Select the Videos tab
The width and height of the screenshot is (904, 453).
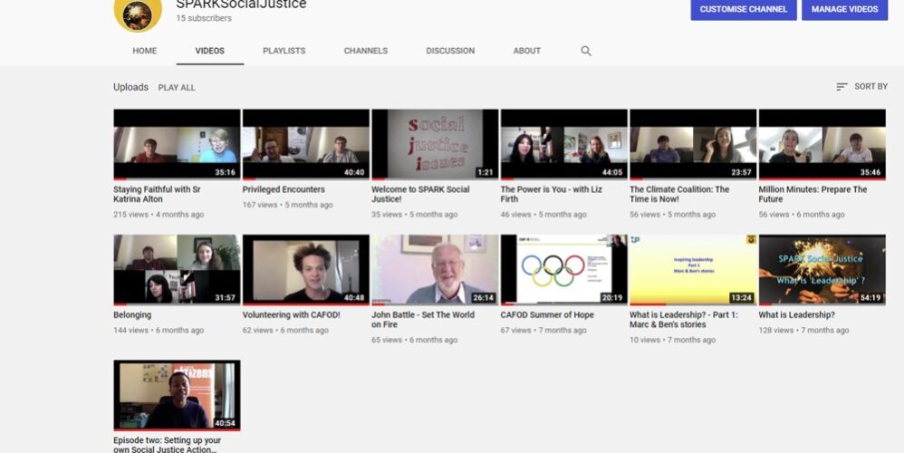click(x=210, y=51)
